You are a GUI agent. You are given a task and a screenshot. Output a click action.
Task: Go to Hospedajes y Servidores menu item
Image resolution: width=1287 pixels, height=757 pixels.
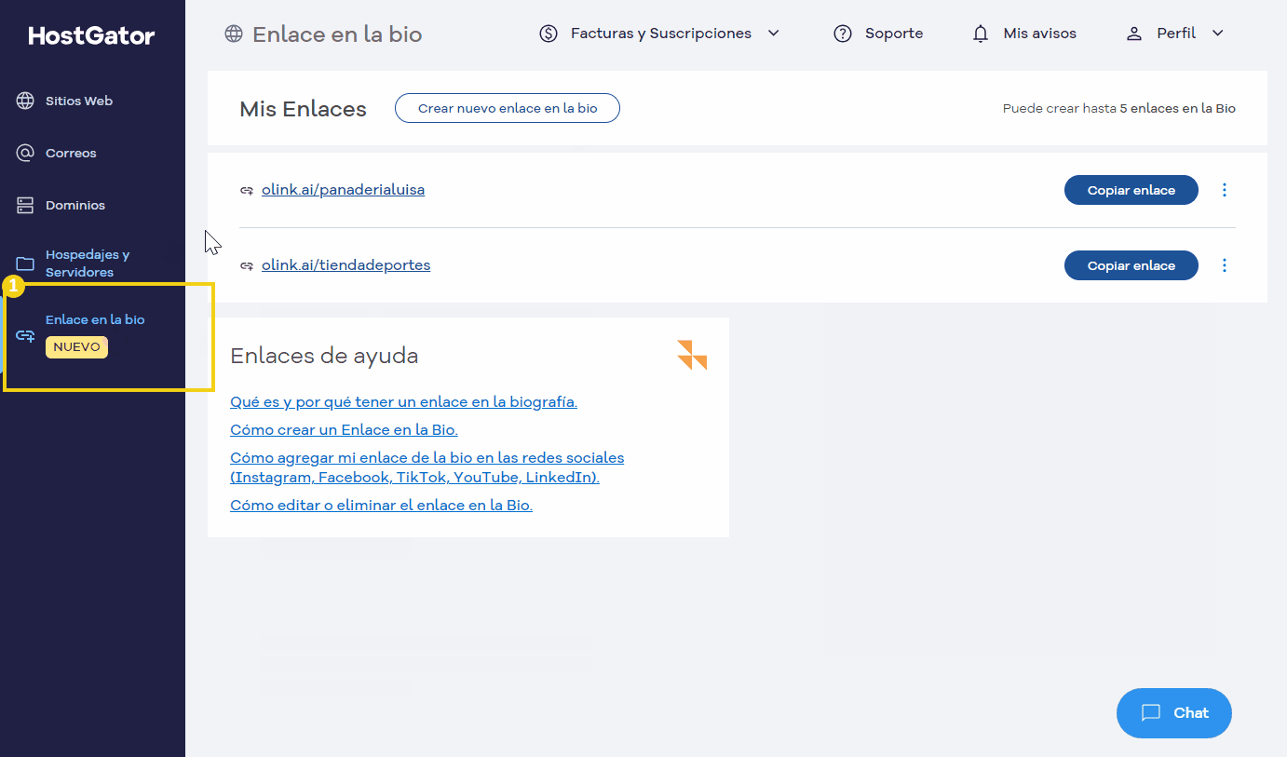(88, 264)
